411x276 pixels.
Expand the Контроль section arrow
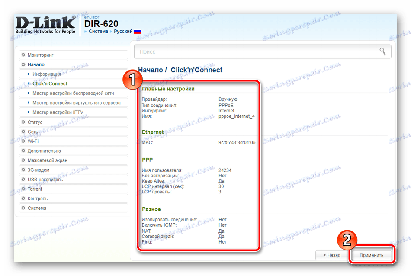(23, 199)
